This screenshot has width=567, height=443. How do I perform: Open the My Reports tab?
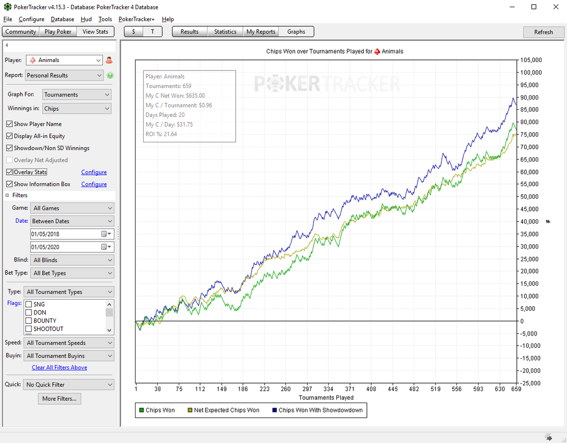point(261,32)
